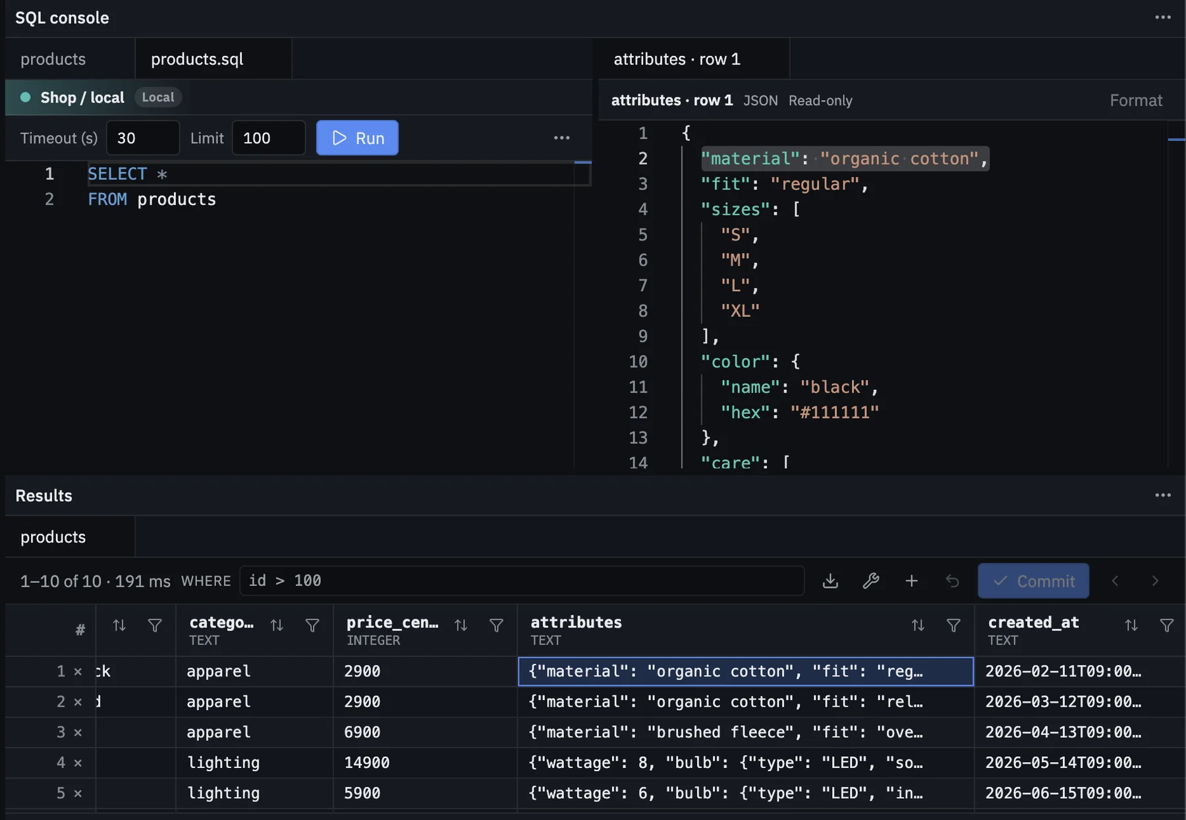Click the WHERE filter input field
Image resolution: width=1186 pixels, height=820 pixels.
(522, 581)
